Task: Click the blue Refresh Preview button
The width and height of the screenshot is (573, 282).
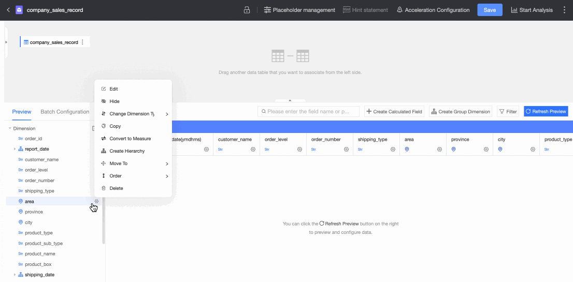Action: pyautogui.click(x=546, y=111)
